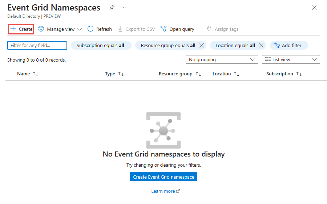Image resolution: width=327 pixels, height=204 pixels.
Task: Click the Default Directory | PREVIEW subtitle
Action: point(34,16)
